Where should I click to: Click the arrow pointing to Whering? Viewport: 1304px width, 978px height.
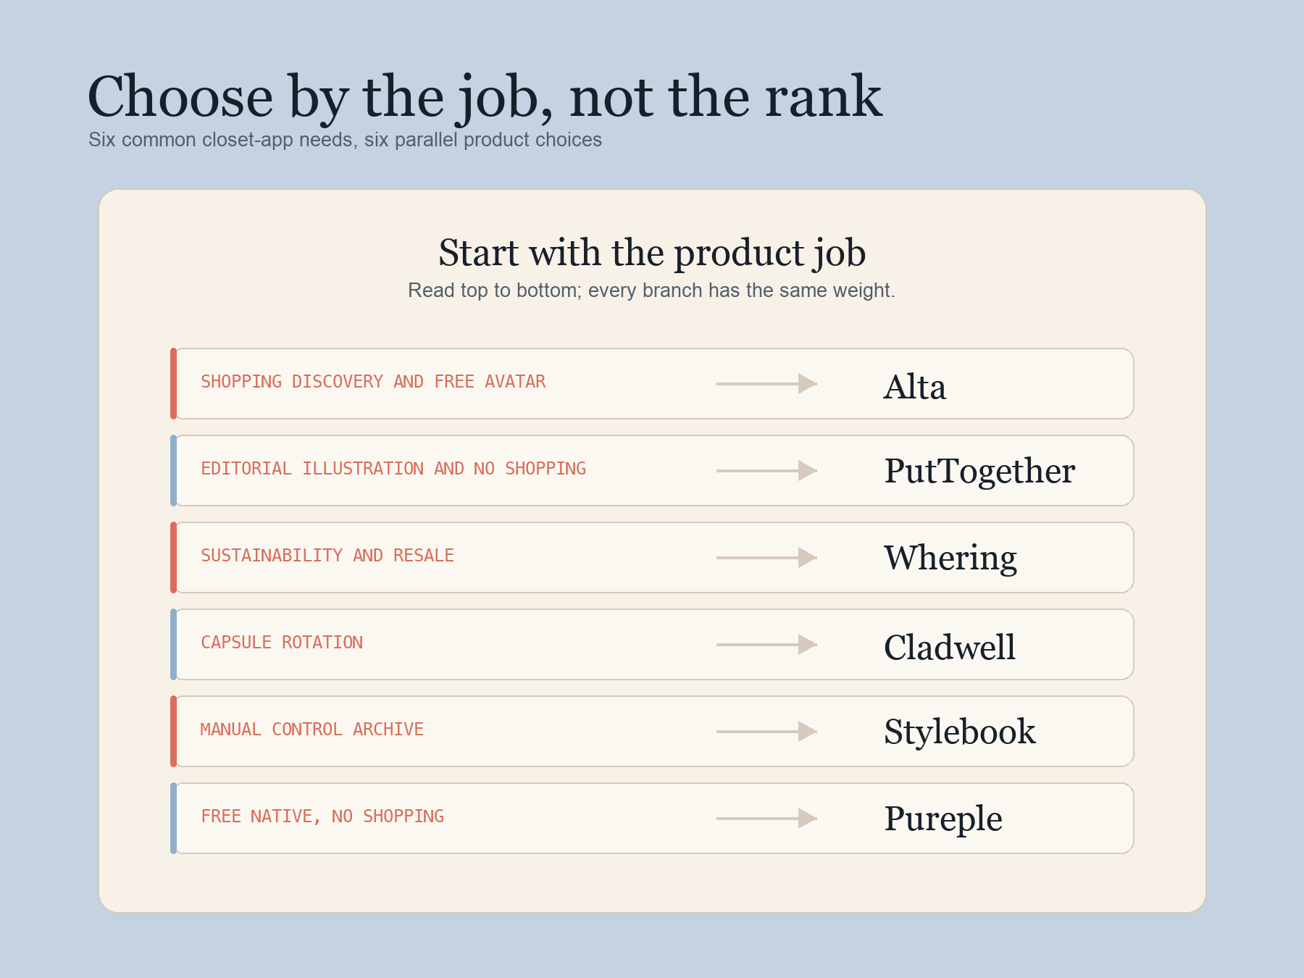pyautogui.click(x=766, y=558)
